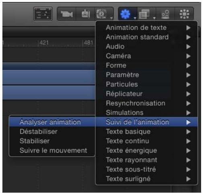Choose Déstabiliser from the submenu
This screenshot has width=204, height=193.
pos(52,132)
